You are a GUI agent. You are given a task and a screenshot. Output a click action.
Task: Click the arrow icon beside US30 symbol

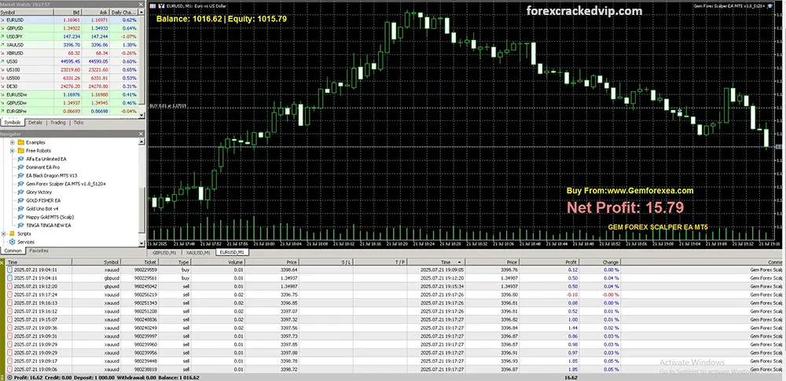[x=2, y=61]
